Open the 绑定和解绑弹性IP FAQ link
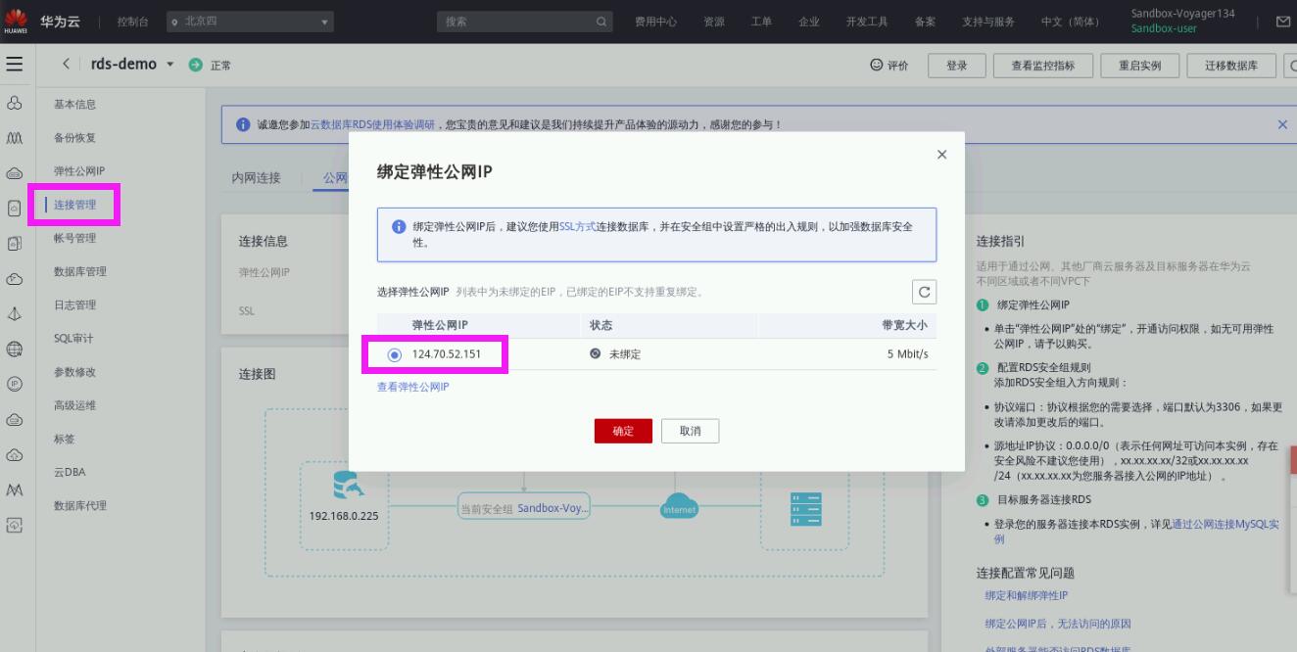This screenshot has height=652, width=1297. click(1026, 595)
